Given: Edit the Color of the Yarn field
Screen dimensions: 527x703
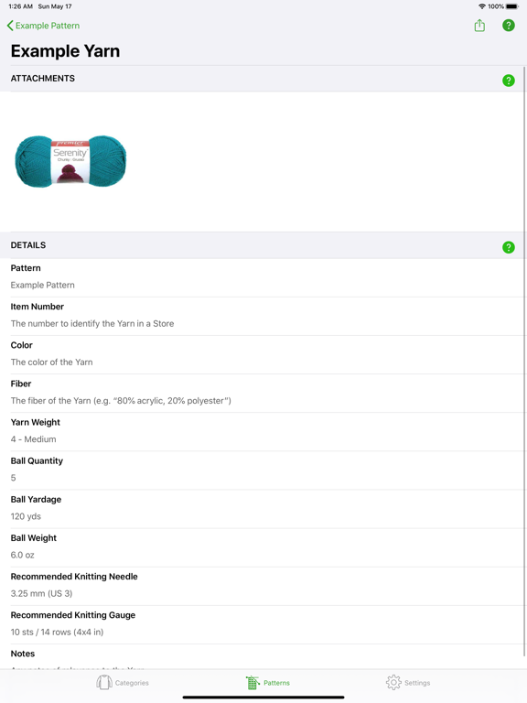Looking at the screenshot, I should click(263, 355).
